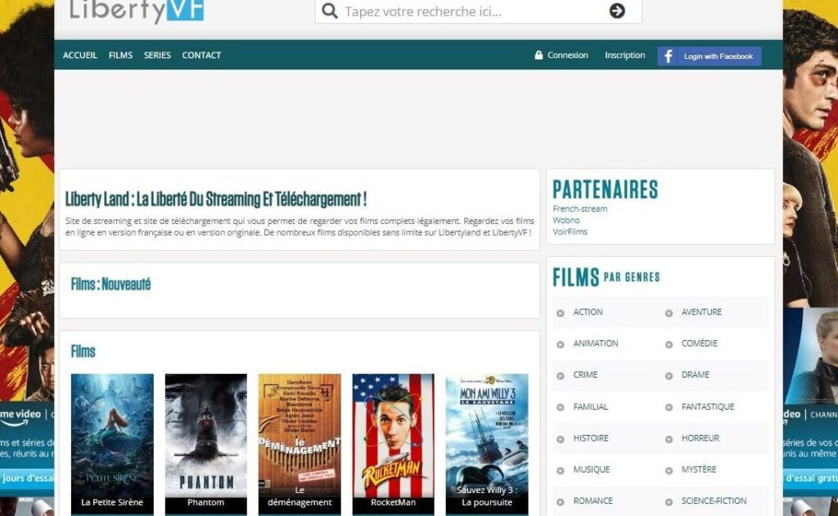Open the FANTASTIQUE genre
The height and width of the screenshot is (516, 838).
(x=708, y=407)
